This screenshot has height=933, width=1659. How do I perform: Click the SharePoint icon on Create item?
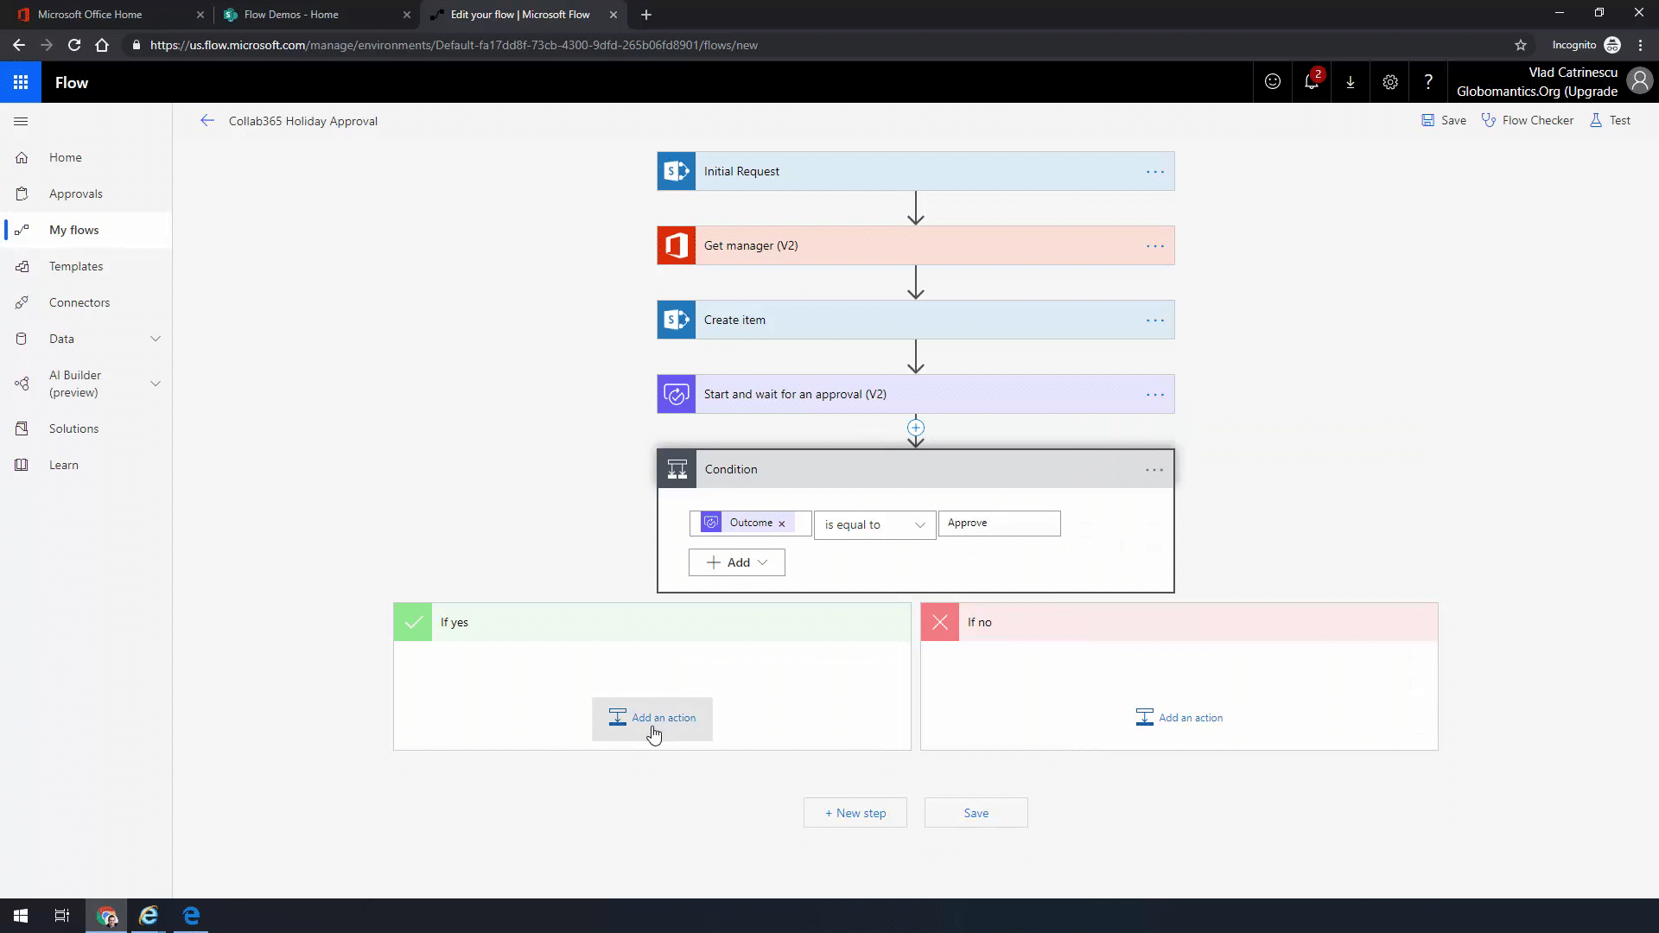[x=677, y=320]
